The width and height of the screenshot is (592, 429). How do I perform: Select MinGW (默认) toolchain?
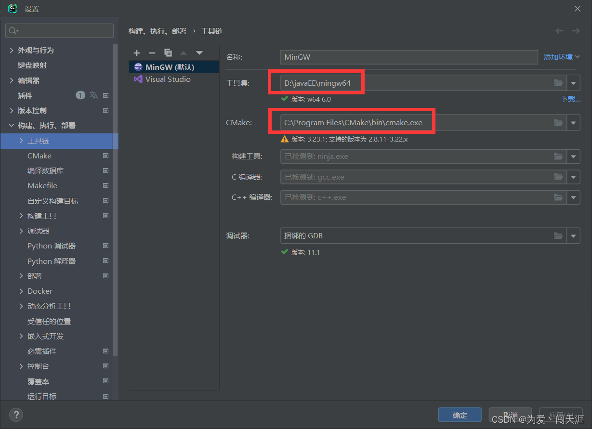[174, 67]
